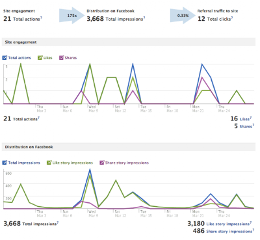Image resolution: width=260 pixels, height=240 pixels.
Task: Click the Wed Mar 9 impressions peak
Action: tap(90, 170)
